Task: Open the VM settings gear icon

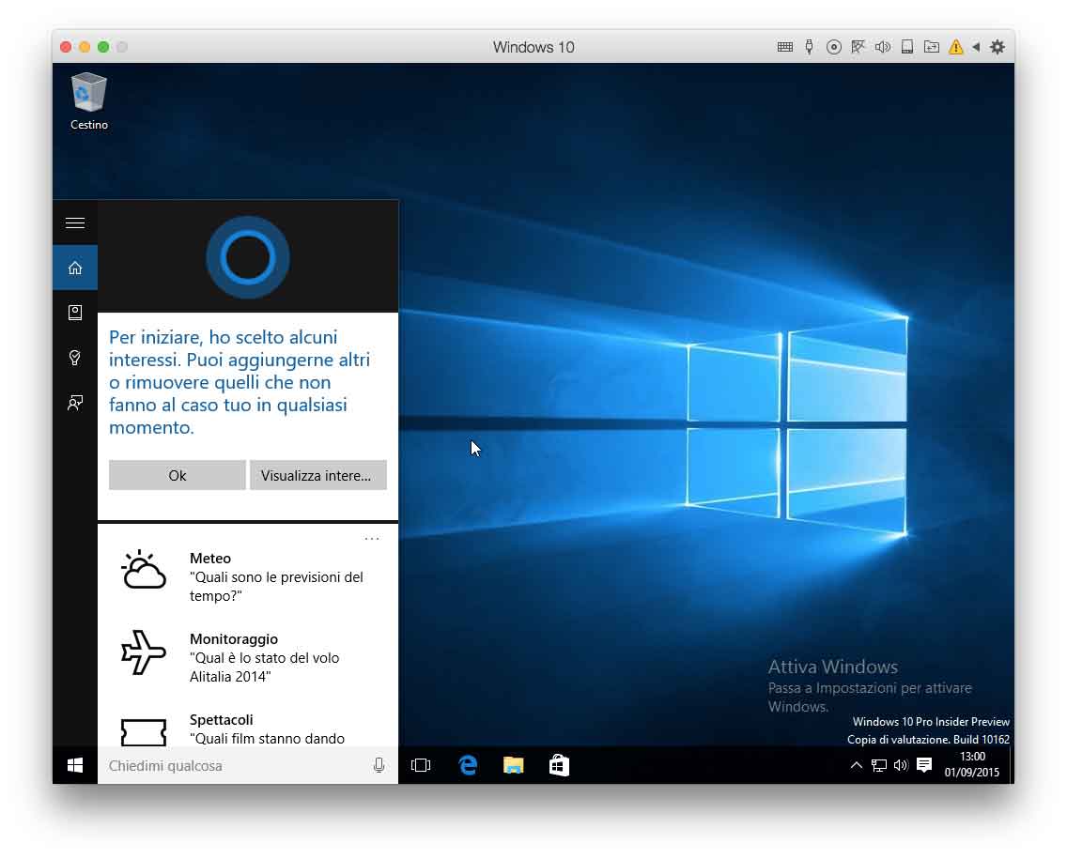Action: pyautogui.click(x=997, y=47)
